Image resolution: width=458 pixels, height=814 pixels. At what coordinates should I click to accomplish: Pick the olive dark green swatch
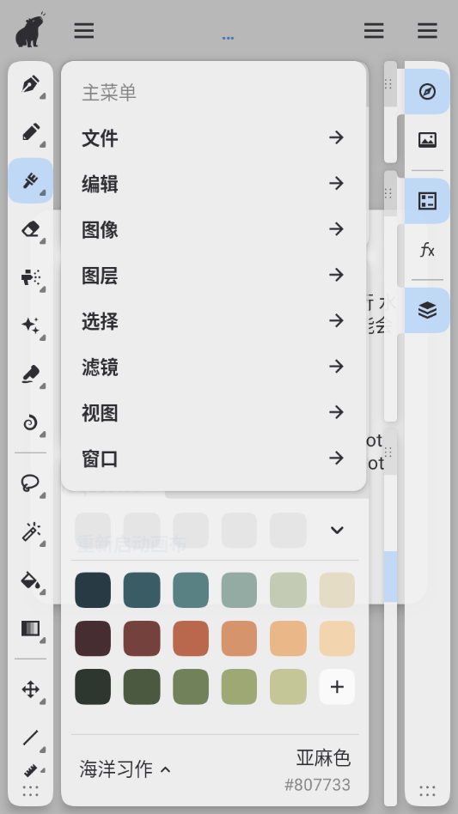tap(142, 687)
